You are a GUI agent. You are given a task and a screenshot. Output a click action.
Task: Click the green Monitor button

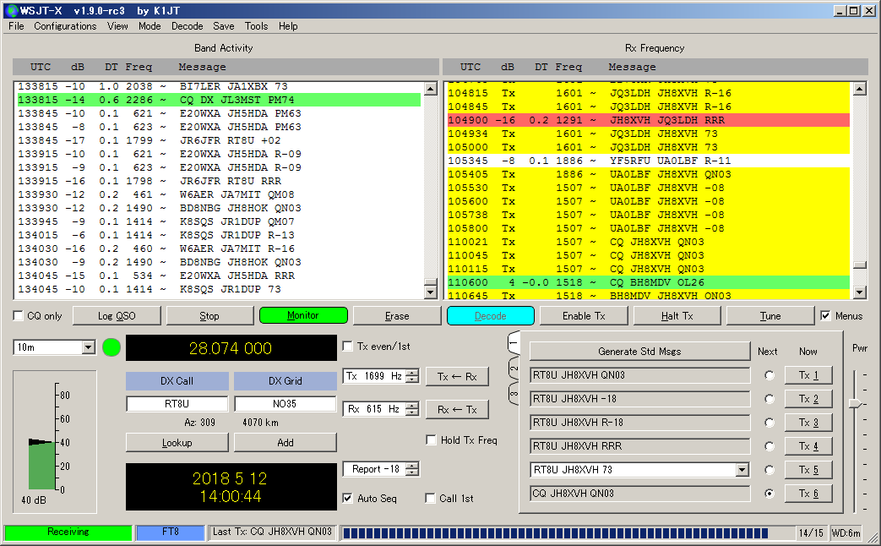coord(303,315)
